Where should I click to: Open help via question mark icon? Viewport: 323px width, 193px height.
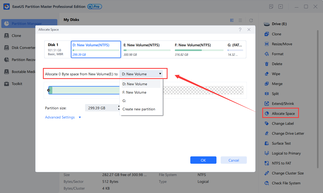point(240,30)
